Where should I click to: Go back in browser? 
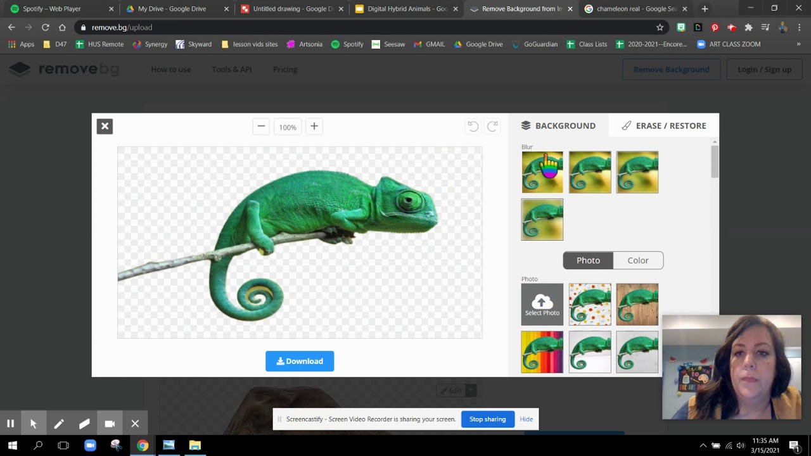(x=11, y=27)
